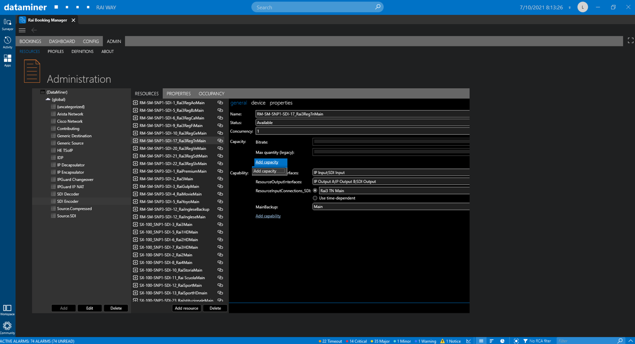The image size is (635, 344).
Task: Click link icon for RM-SM-SNP3-SDI-1_RaiPremiumMain
Action: 220,171
